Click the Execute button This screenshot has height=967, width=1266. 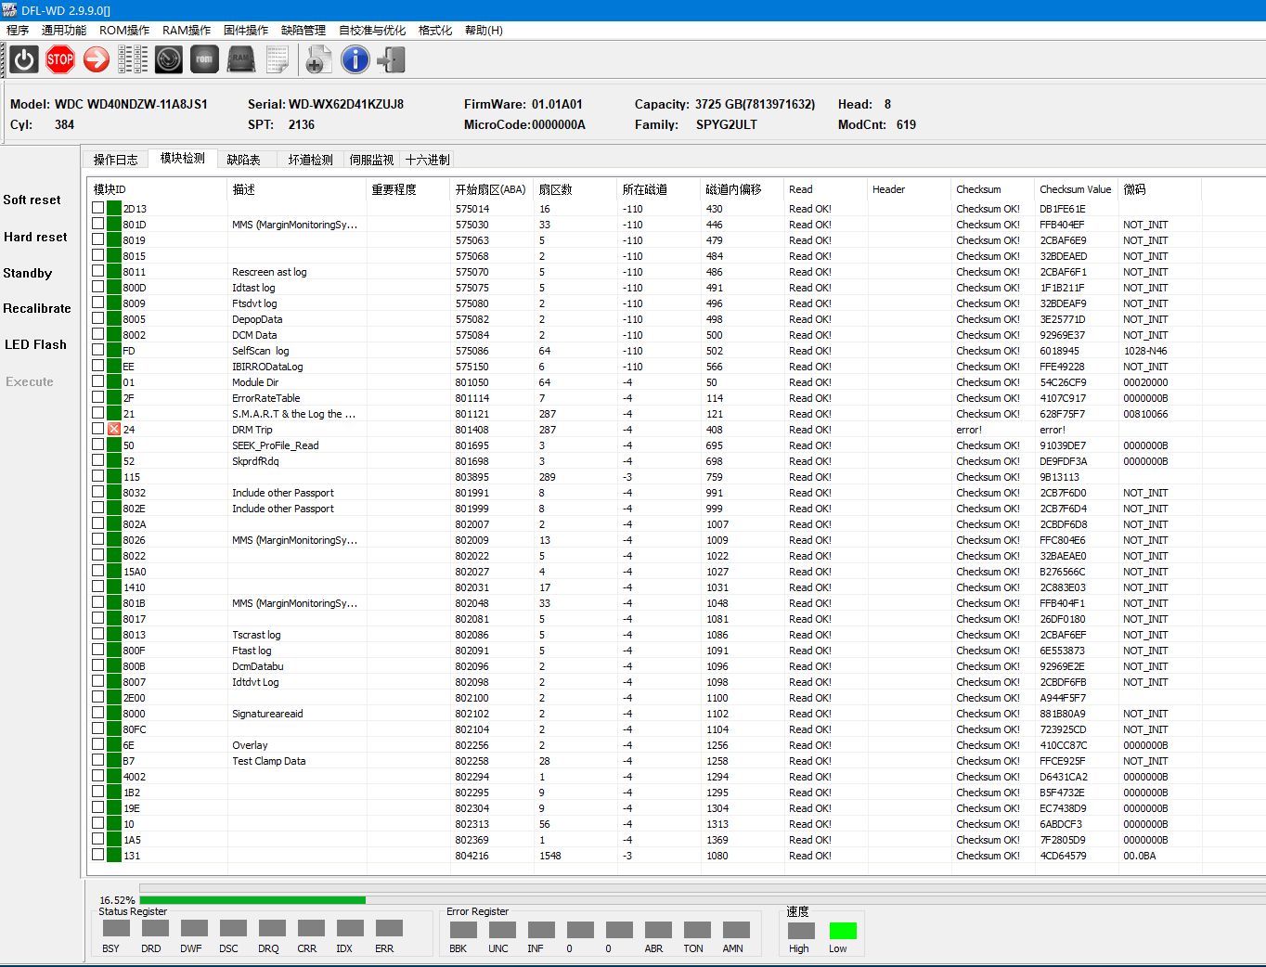click(30, 381)
